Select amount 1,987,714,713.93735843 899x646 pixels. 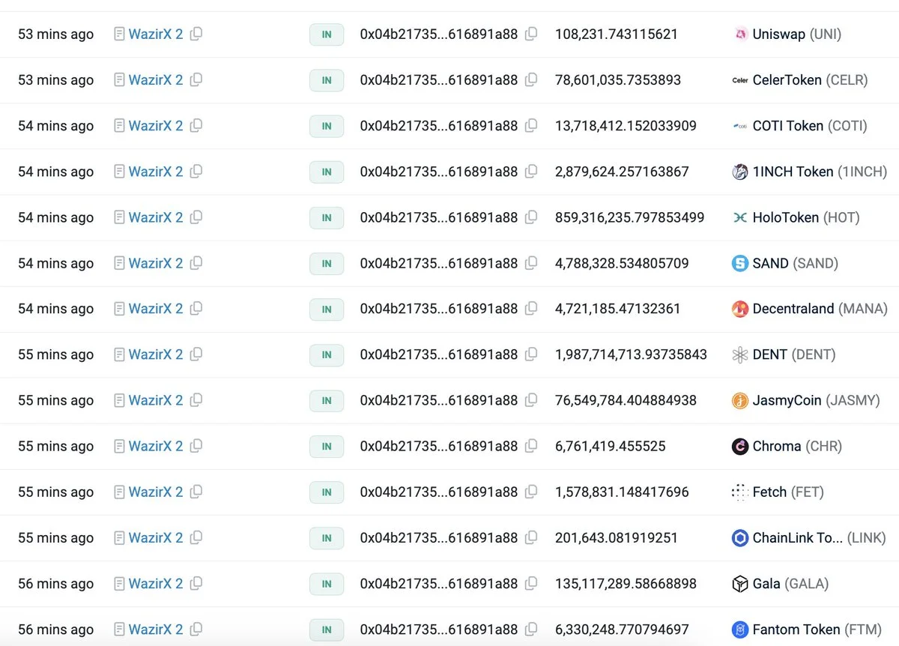632,354
